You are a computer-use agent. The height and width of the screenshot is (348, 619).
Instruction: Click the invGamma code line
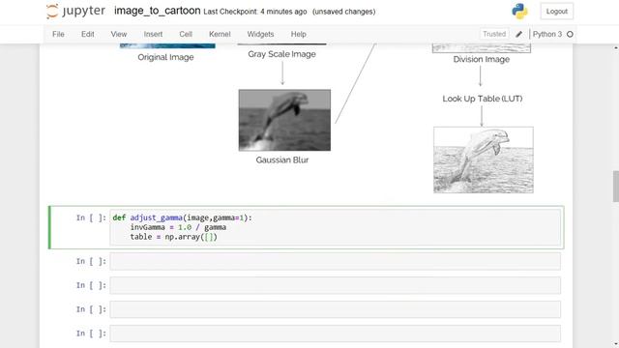[178, 227]
